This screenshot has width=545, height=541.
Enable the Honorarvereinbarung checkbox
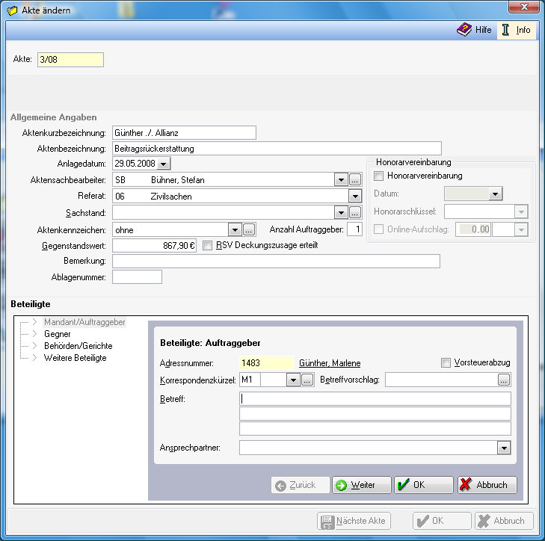(x=378, y=176)
